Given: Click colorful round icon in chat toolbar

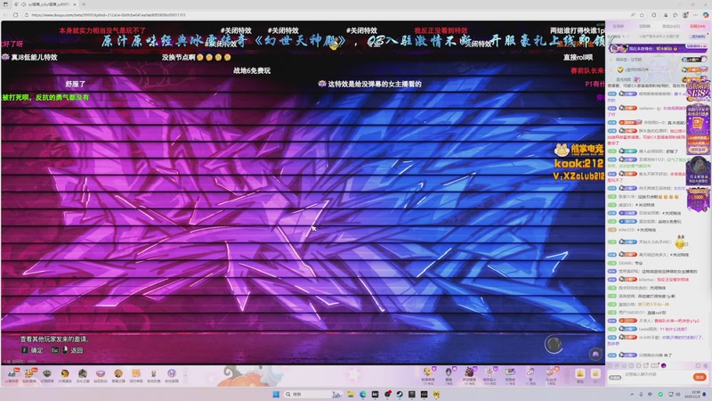Looking at the screenshot, I should 663,365.
